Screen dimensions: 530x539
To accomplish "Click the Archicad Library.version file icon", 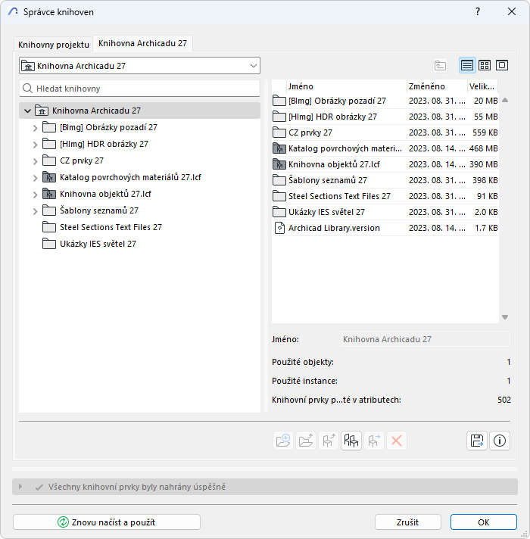I will [279, 228].
